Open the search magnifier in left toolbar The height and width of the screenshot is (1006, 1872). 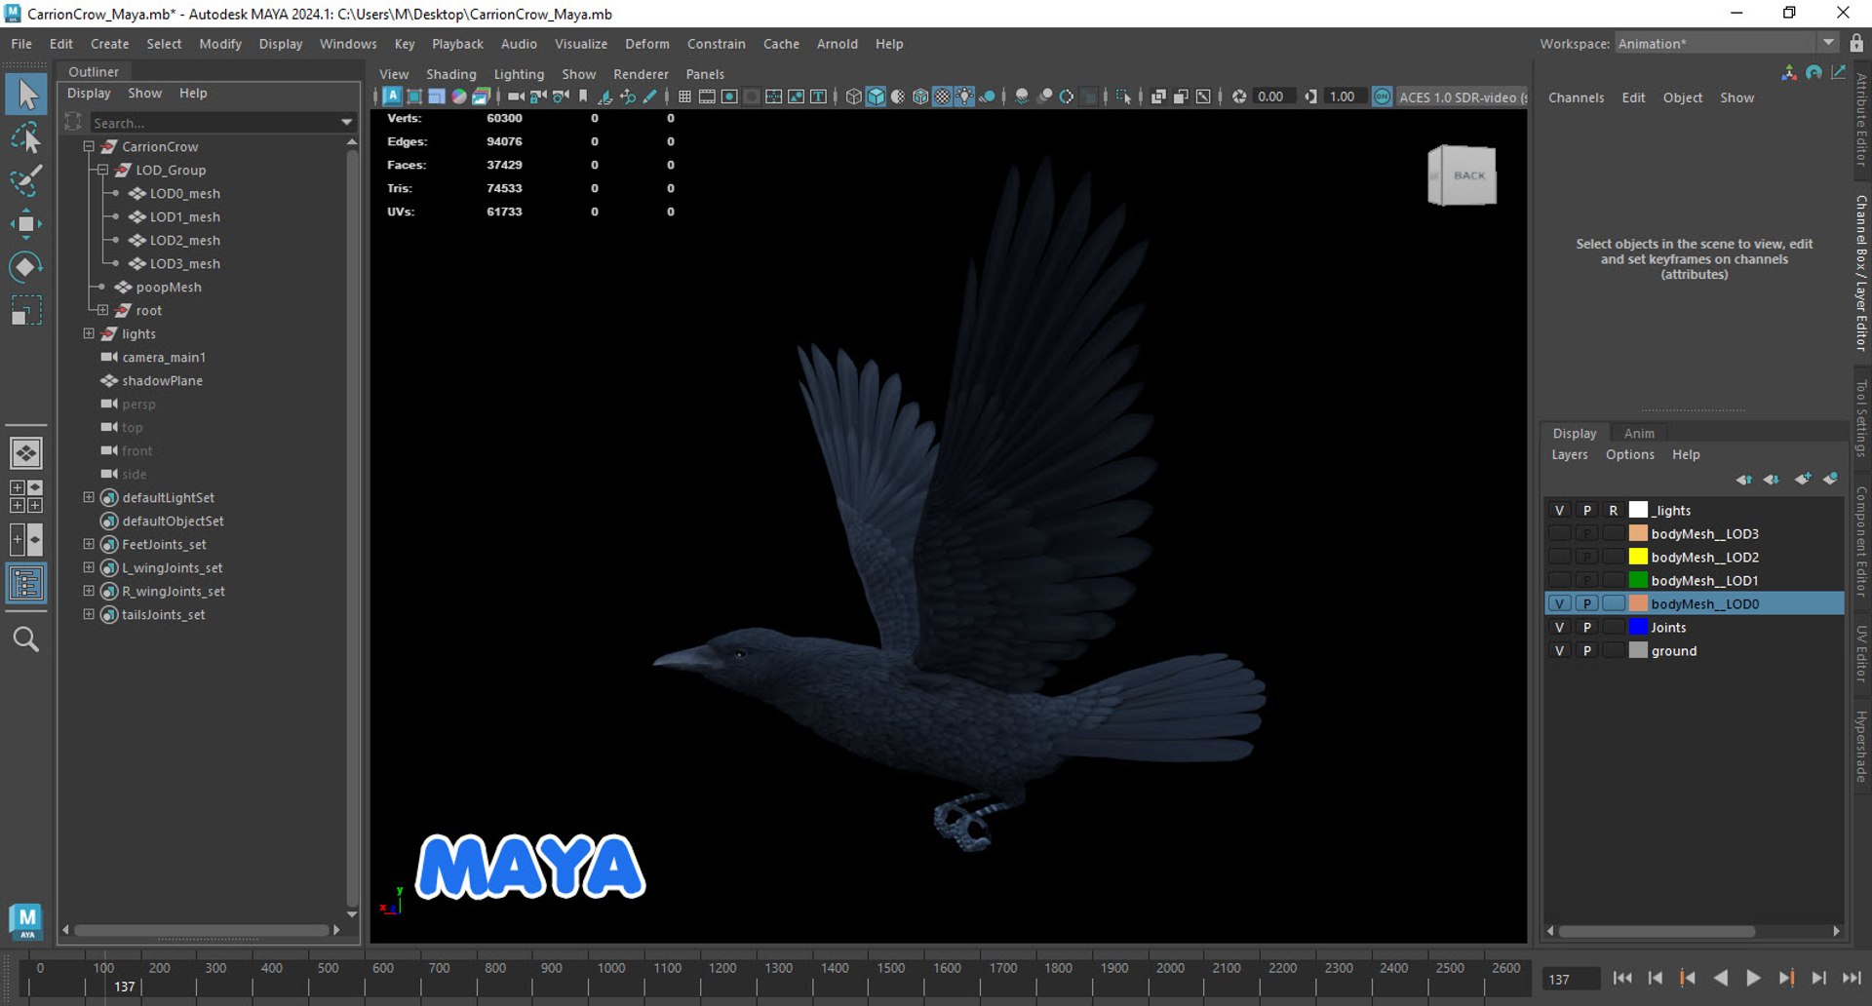click(x=26, y=639)
